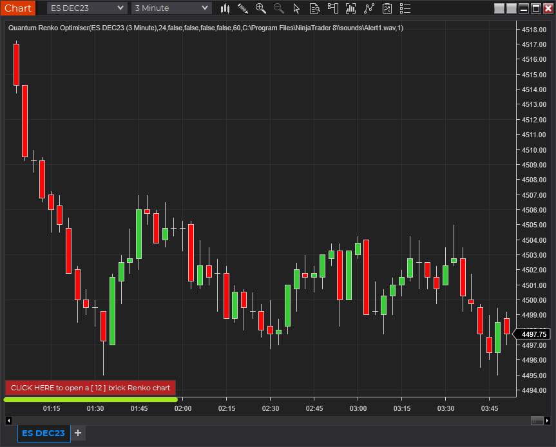Click the 02:30 time axis label
556x447 pixels.
(x=271, y=408)
